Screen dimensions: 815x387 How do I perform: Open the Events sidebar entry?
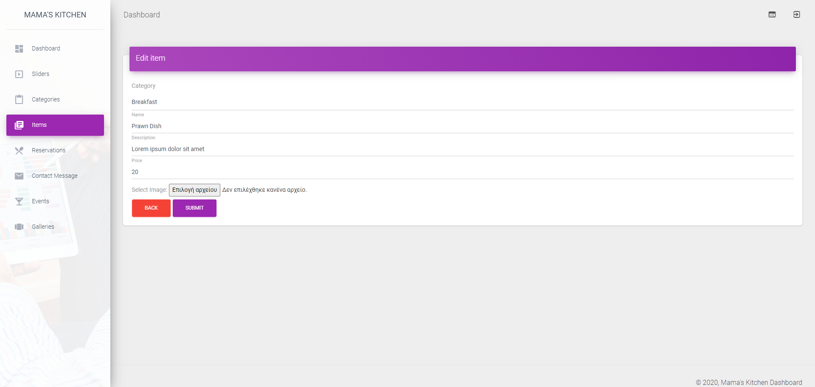tap(55, 202)
